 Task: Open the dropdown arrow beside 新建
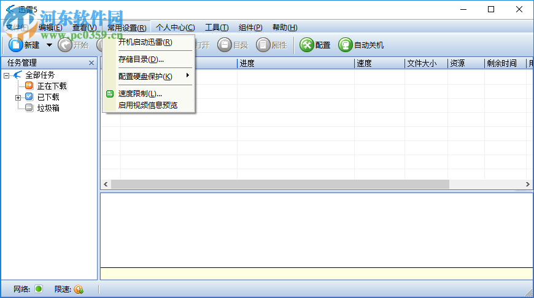tap(49, 45)
